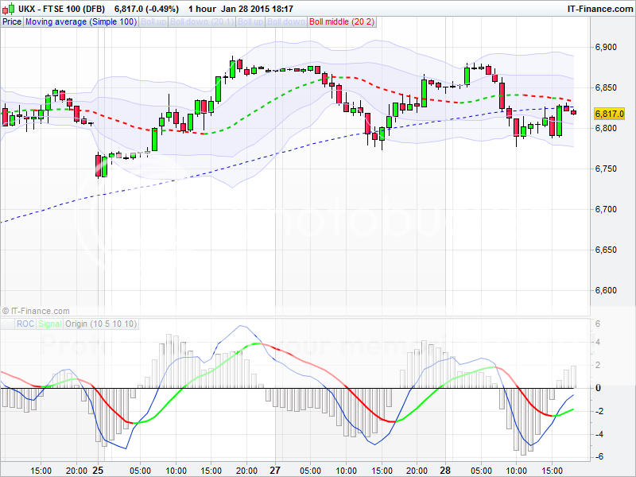This screenshot has height=477, width=636.
Task: Click the current price tag 6,817.0
Action: tap(609, 114)
